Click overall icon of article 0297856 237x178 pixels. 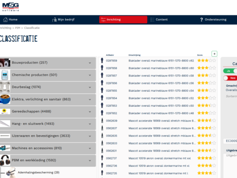[x=102, y=83]
